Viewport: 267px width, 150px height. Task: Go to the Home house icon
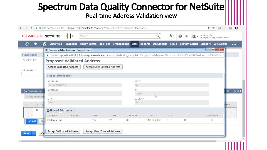pos(44,44)
